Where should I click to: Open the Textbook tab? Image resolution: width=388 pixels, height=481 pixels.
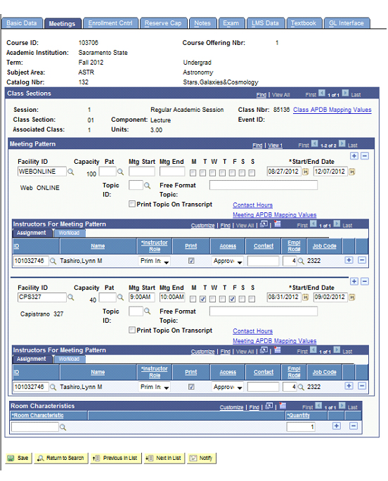[x=304, y=23]
